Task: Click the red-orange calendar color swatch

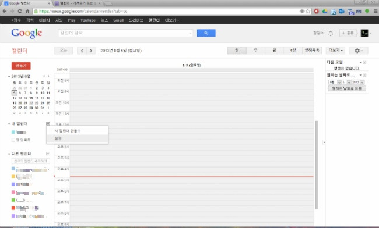Action: pyautogui.click(x=13, y=208)
